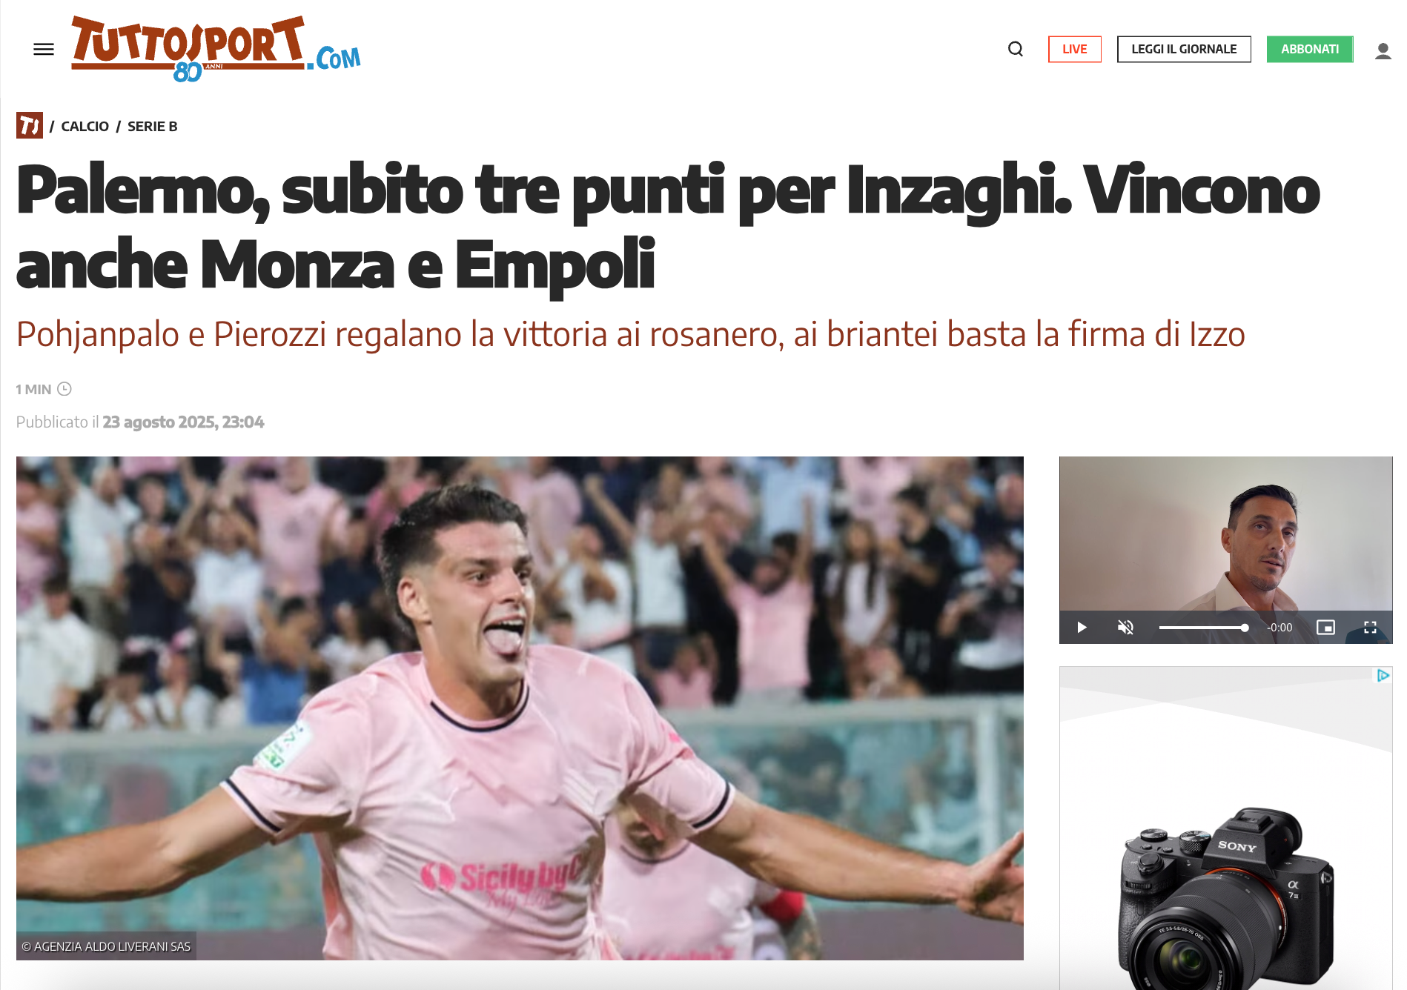
Task: Open LEGGI IL GIORNALE
Action: [x=1184, y=49]
